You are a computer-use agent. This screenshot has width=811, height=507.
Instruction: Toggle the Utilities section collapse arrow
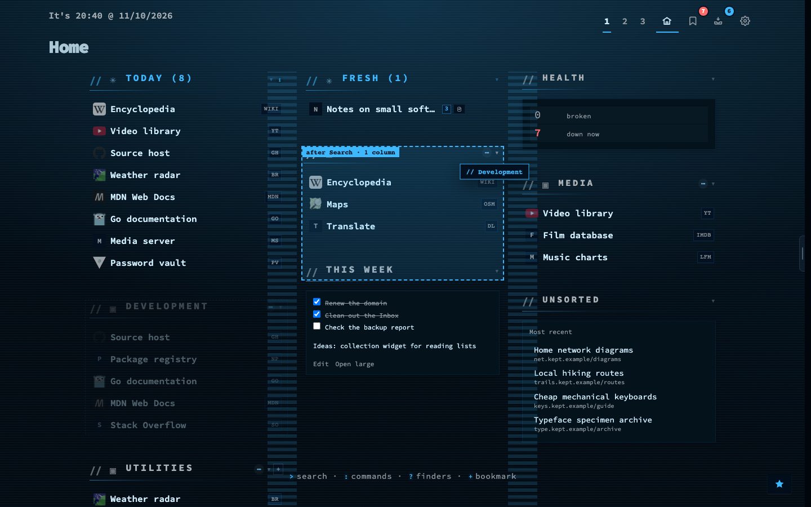(269, 469)
